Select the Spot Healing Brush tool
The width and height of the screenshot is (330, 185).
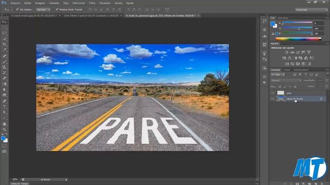coord(4,56)
